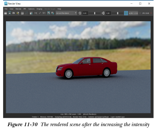The width and height of the screenshot is (157, 130).
Task: Click the exposure slider handle
Action: [95, 13]
